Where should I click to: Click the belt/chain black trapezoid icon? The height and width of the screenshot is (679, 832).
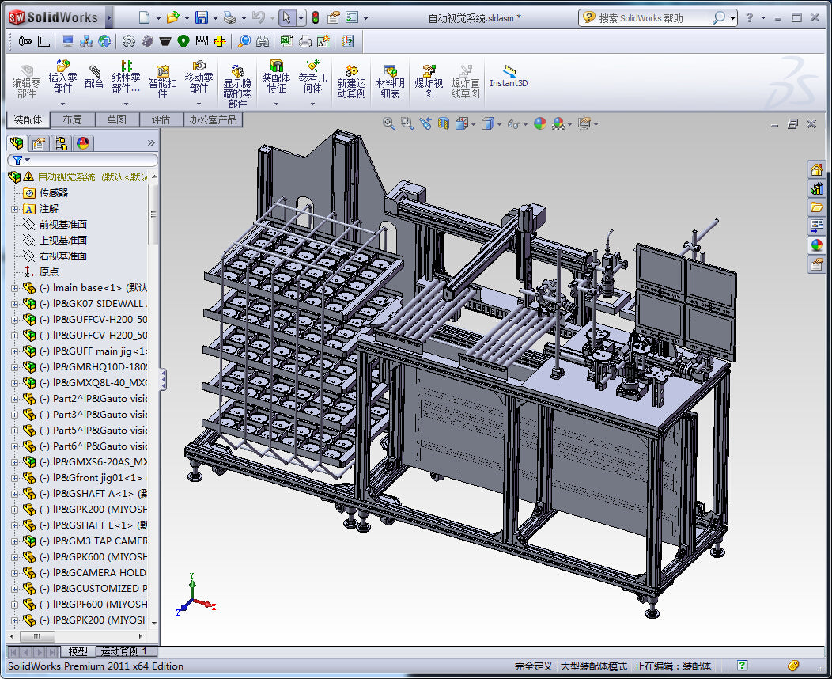point(165,41)
